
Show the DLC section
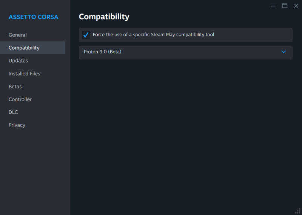pyautogui.click(x=13, y=112)
